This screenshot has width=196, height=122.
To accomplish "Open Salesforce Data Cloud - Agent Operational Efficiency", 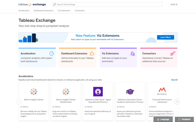I will click(x=98, y=101).
